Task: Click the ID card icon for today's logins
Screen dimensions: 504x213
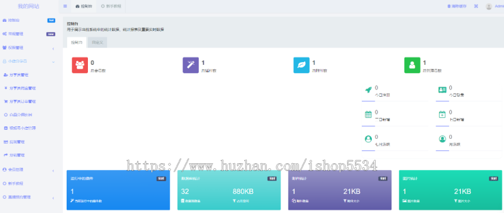Action: point(442,90)
